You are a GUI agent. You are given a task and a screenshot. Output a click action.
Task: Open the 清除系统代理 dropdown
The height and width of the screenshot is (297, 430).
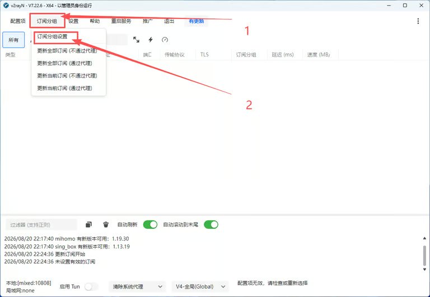pos(137,286)
